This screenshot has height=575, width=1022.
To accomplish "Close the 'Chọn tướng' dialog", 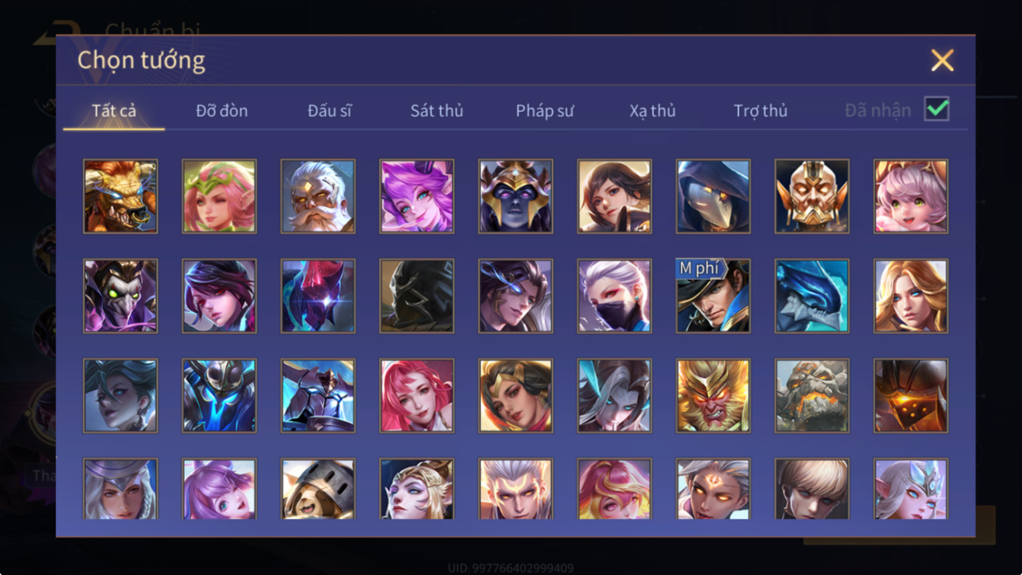I will click(942, 60).
